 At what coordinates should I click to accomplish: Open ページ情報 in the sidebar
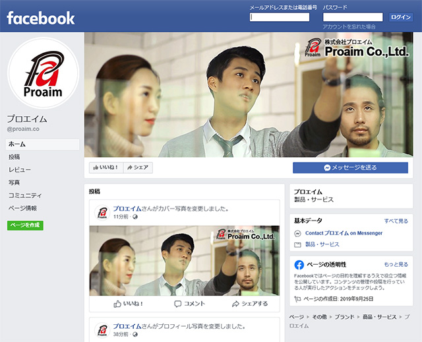22,208
